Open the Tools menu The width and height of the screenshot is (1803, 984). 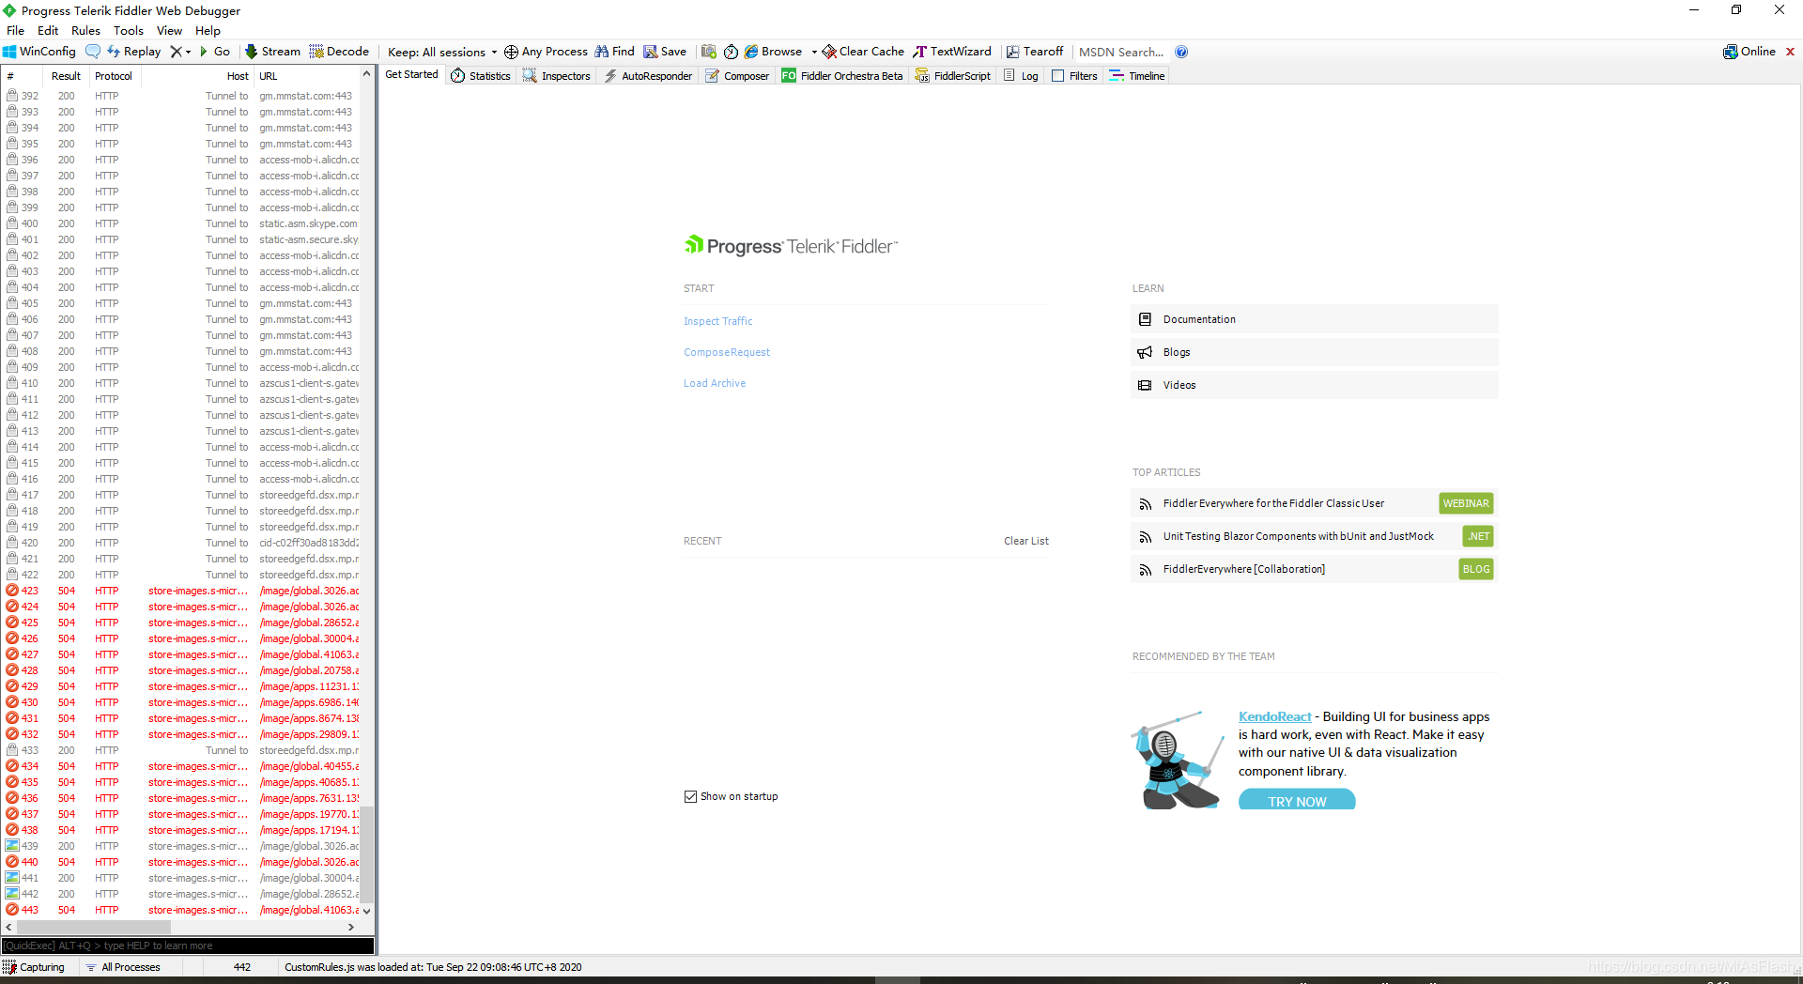[129, 30]
